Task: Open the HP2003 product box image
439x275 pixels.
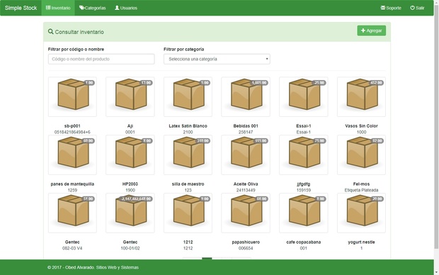Action: (x=130, y=155)
